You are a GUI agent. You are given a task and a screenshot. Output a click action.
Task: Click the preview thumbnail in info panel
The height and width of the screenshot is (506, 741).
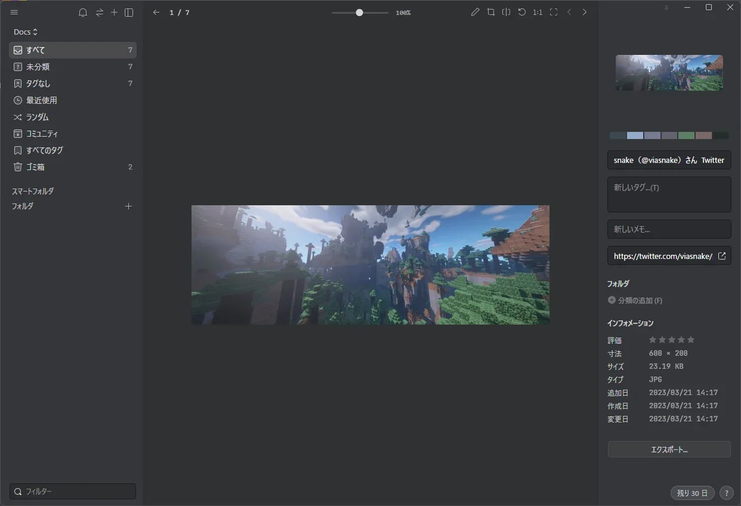(669, 73)
